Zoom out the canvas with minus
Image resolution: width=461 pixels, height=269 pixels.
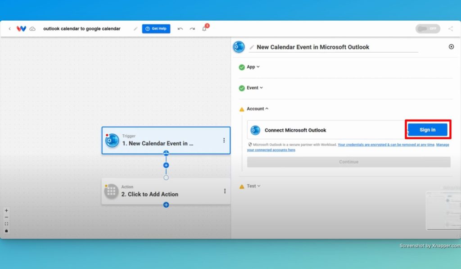point(6,217)
